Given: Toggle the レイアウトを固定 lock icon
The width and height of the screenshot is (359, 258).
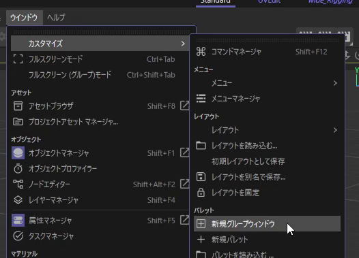Looking at the screenshot, I should (x=201, y=193).
